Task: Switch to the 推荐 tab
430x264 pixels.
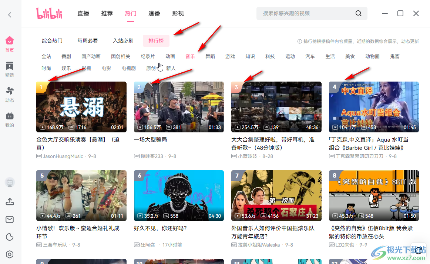Action: [x=107, y=13]
